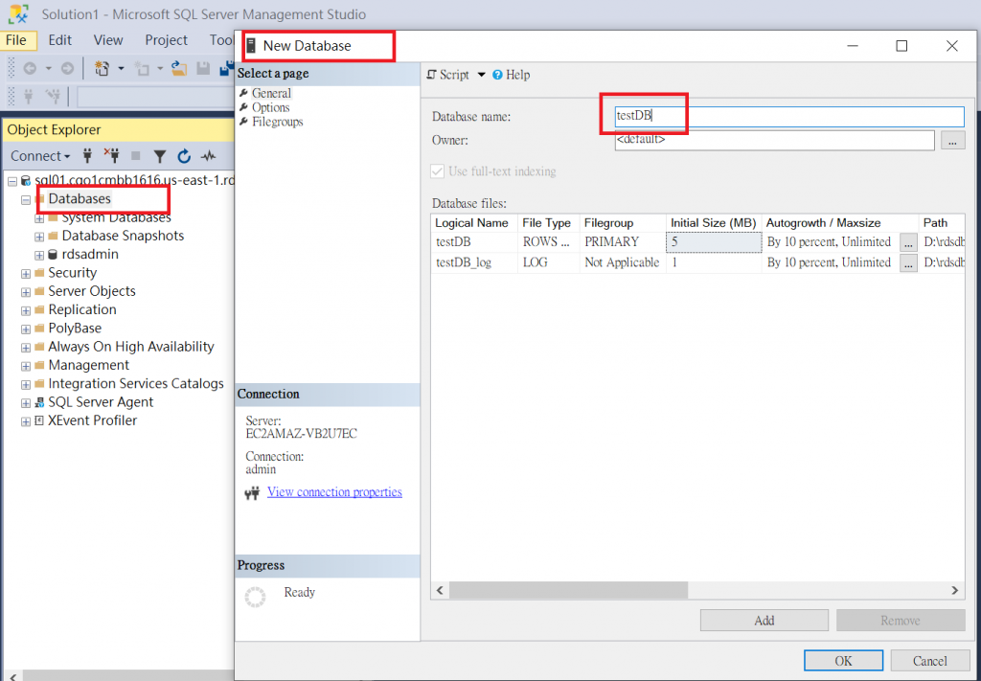Click OK to create the database
The width and height of the screenshot is (981, 681).
pos(843,660)
